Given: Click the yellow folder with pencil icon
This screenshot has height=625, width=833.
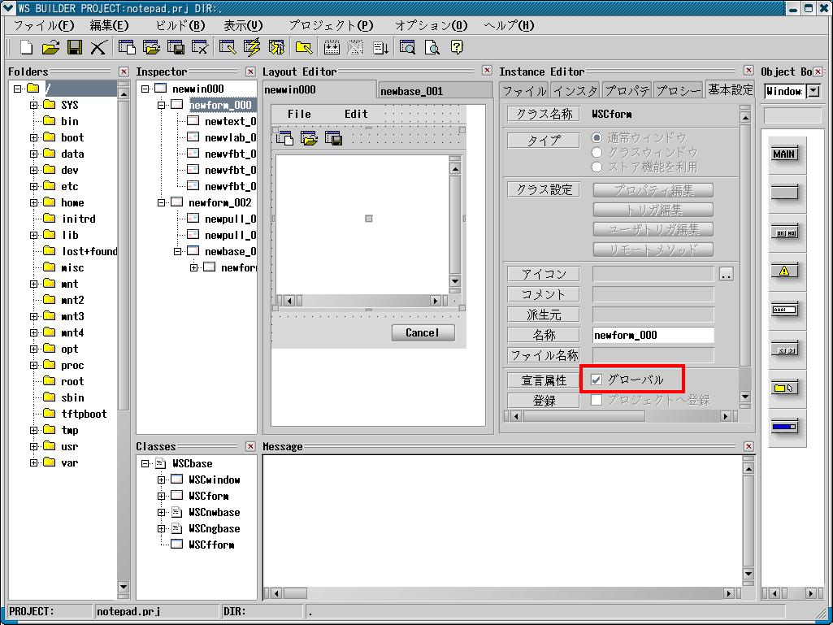Looking at the screenshot, I should click(x=304, y=48).
